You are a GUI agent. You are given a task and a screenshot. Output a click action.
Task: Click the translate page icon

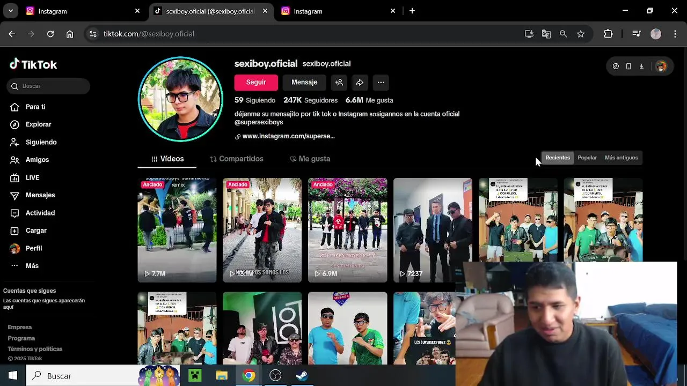(546, 34)
